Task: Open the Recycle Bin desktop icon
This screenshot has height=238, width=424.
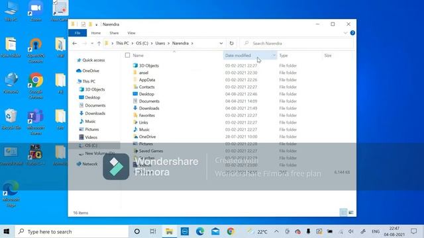Action: point(11,120)
